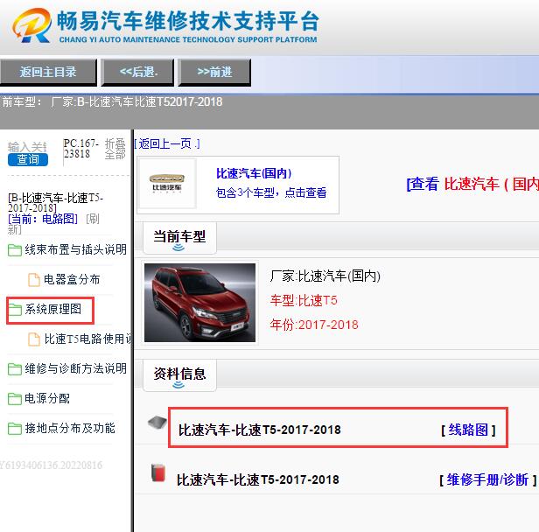Click folder icon beside 电源分配
This screenshot has height=532, width=539.
(x=15, y=399)
